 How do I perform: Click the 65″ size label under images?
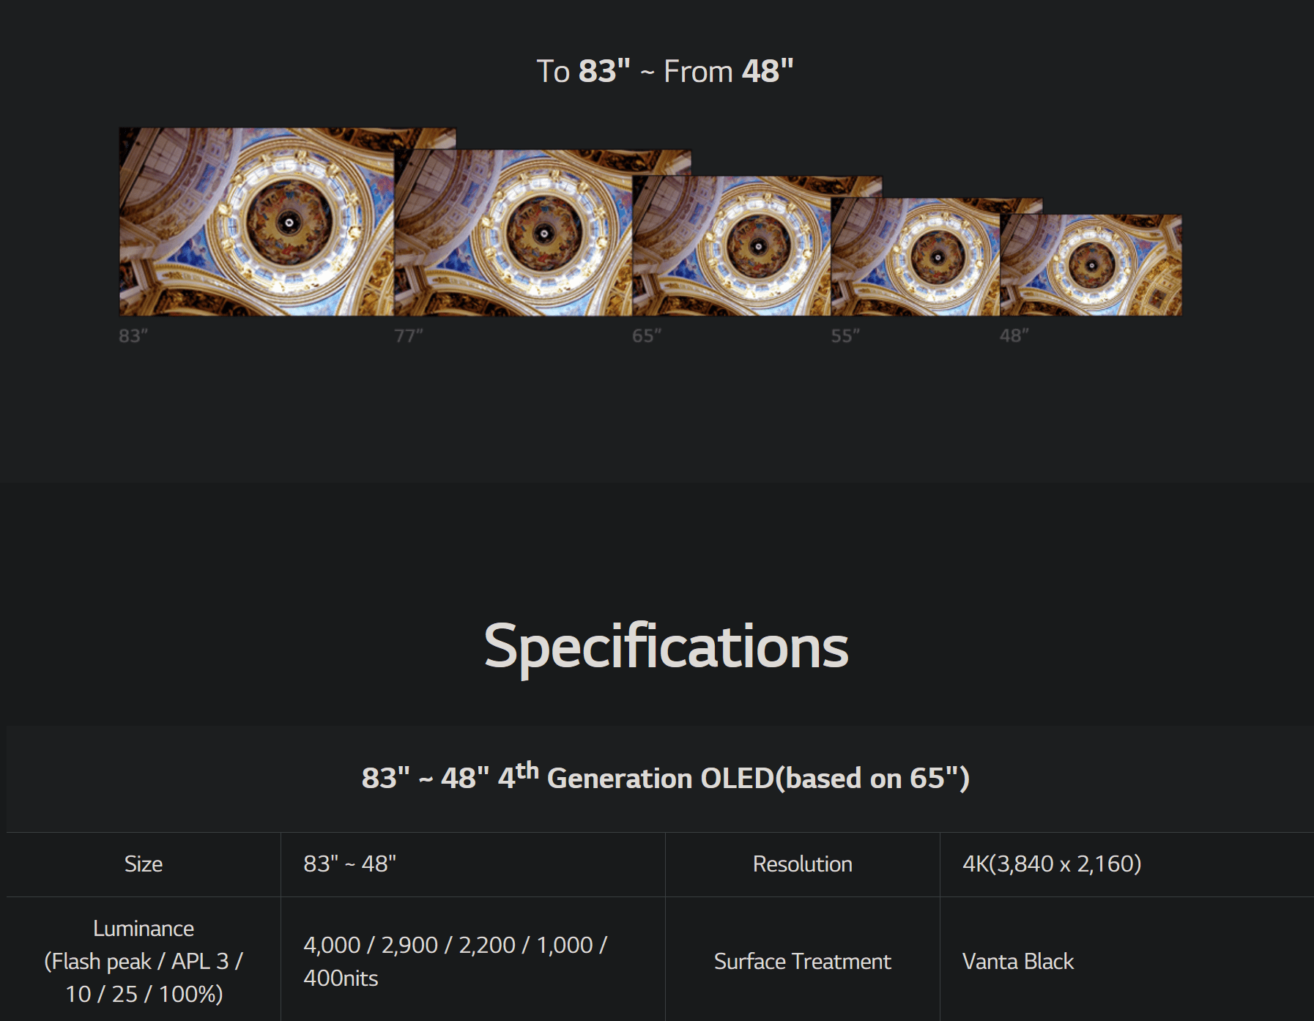pyautogui.click(x=647, y=336)
